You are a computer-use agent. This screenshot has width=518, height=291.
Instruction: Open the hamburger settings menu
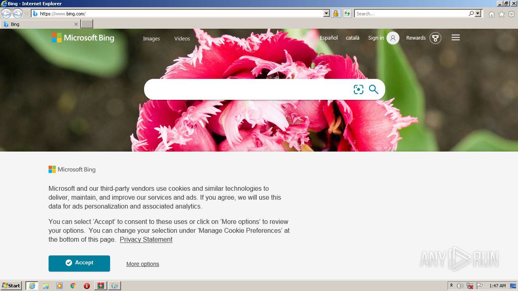[x=456, y=38]
